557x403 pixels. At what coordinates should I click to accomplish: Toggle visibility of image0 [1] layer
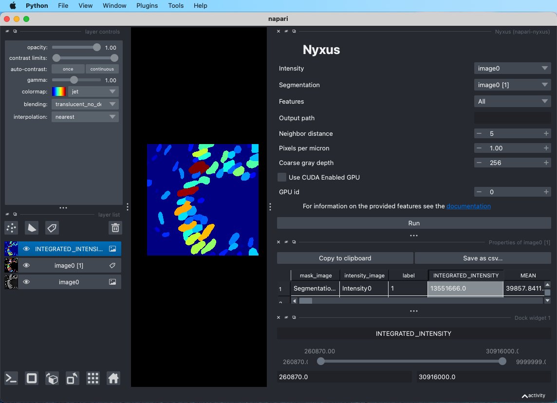coord(26,265)
